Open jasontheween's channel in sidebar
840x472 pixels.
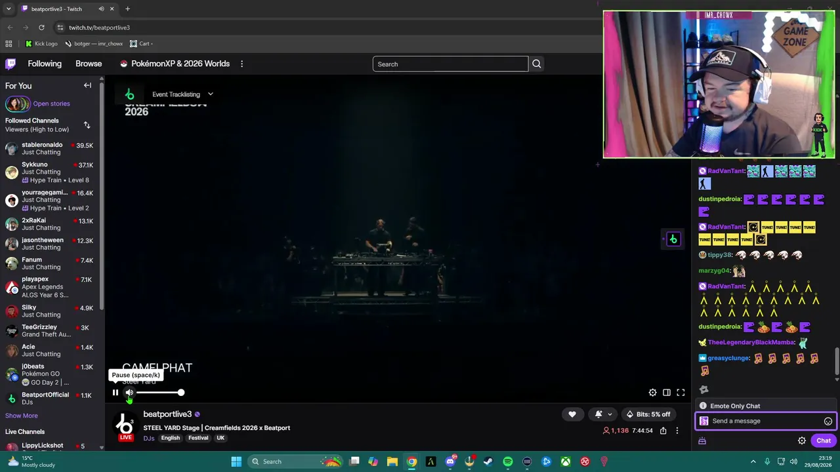pyautogui.click(x=49, y=244)
